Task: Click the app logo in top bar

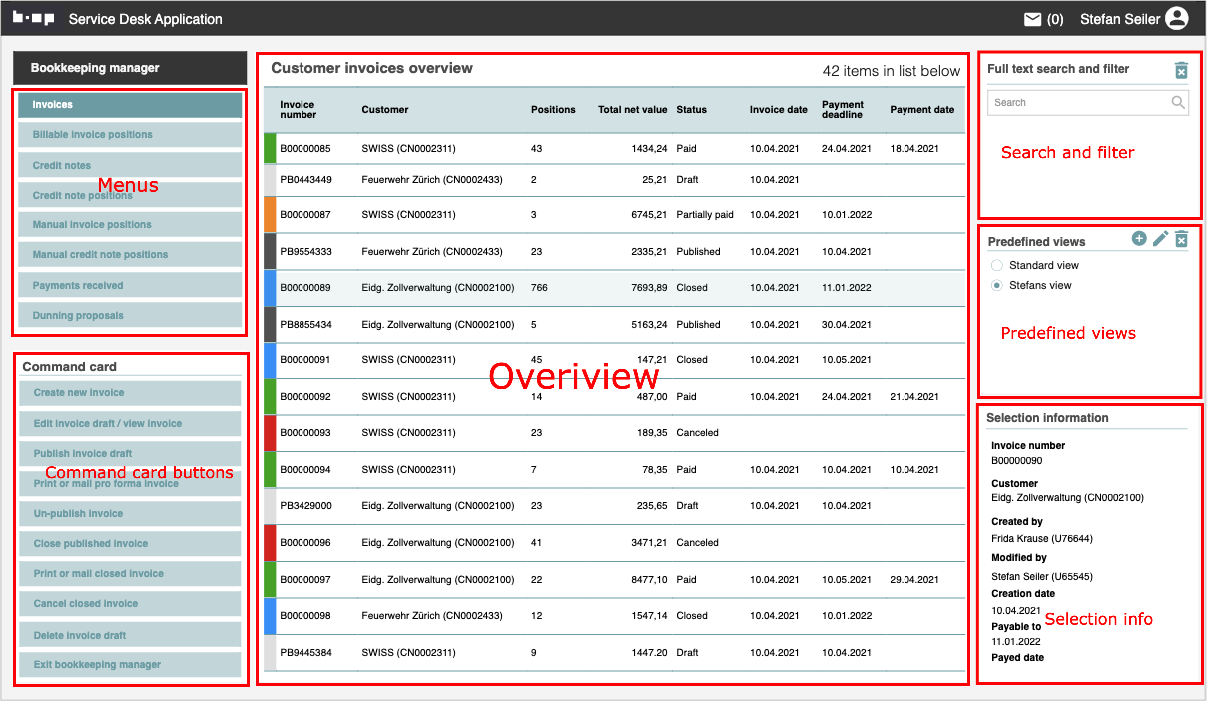Action: (33, 19)
